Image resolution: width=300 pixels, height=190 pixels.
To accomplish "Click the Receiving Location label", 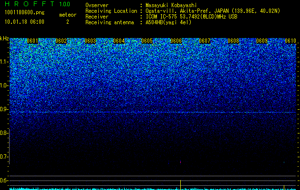I will [x=111, y=11].
